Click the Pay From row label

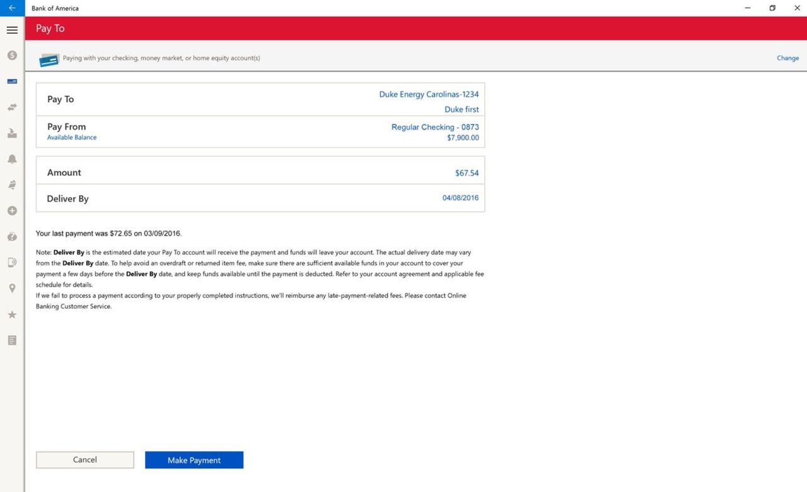click(x=66, y=127)
